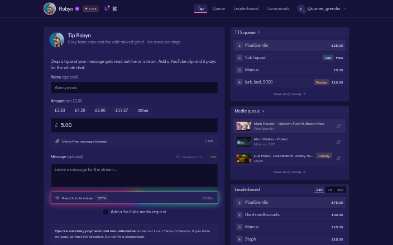Open Alan Walker Faded external link icon
The width and height of the screenshot is (393, 245).
point(338,142)
